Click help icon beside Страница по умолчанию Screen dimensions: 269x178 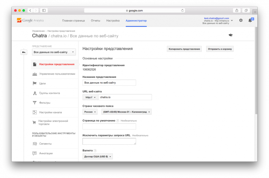pos(117,120)
